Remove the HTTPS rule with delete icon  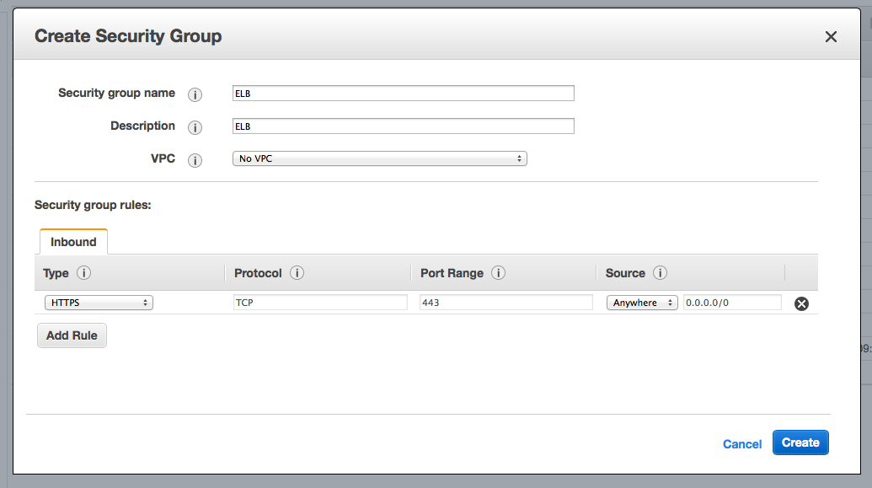point(801,303)
